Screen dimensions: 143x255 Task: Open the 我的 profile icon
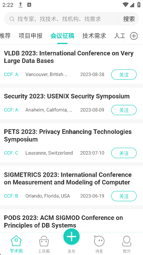[x=126, y=241]
